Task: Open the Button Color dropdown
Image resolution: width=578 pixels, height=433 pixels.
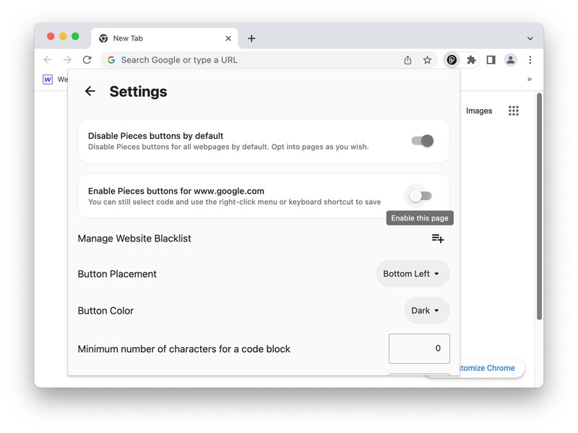Action: tap(426, 310)
